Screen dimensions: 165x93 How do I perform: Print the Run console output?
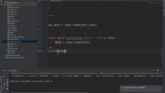[7, 86]
